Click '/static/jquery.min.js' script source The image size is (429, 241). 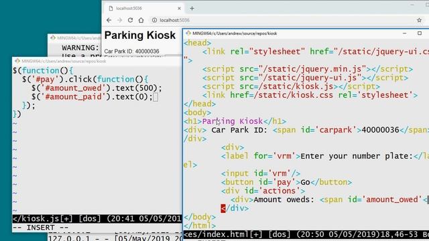[x=312, y=69]
